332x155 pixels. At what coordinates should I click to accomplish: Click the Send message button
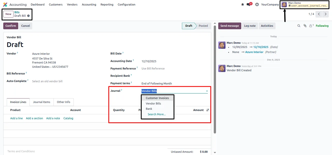(x=230, y=26)
